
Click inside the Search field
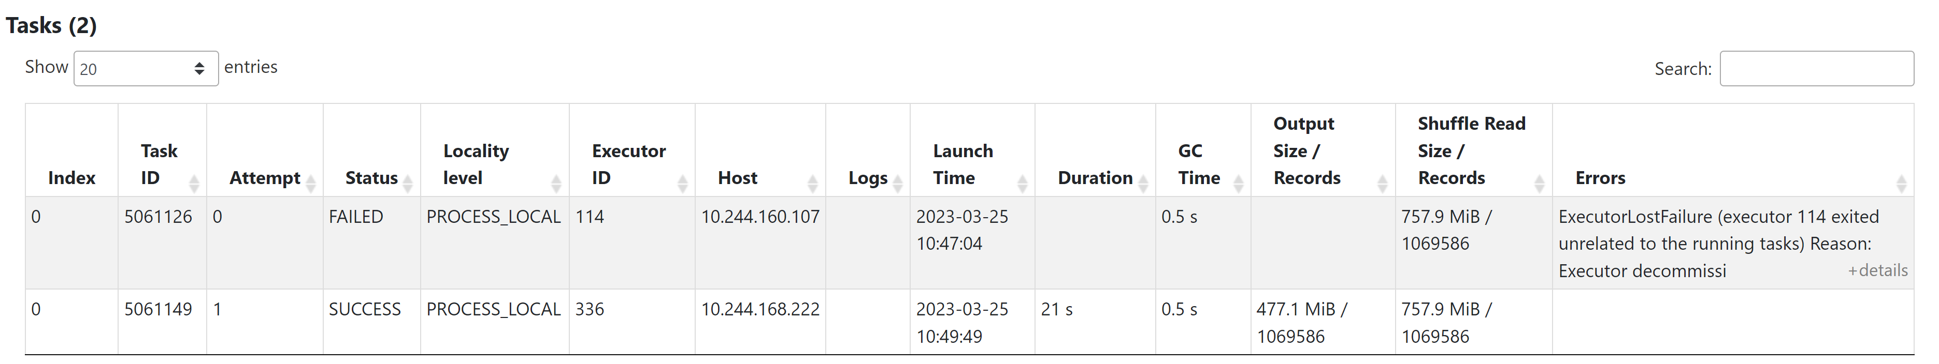click(1817, 68)
